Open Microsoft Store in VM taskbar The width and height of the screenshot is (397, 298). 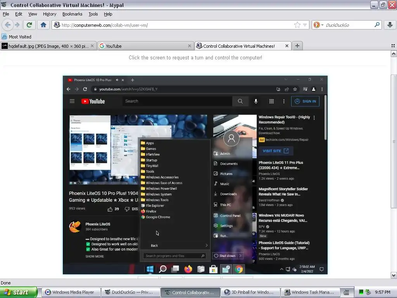(214, 269)
